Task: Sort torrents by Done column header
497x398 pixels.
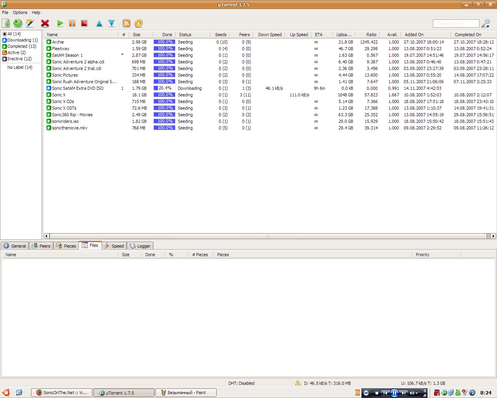Action: click(164, 35)
